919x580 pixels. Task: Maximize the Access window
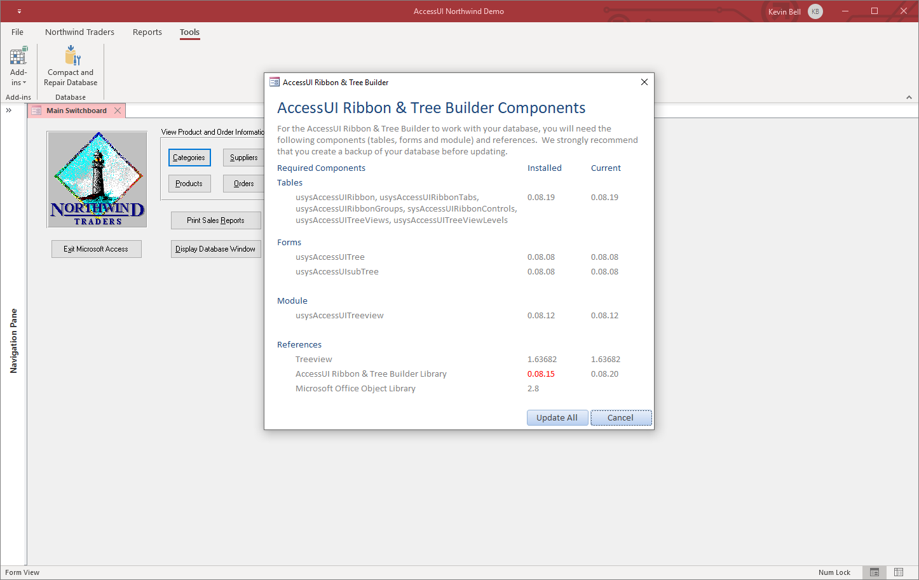(875, 11)
